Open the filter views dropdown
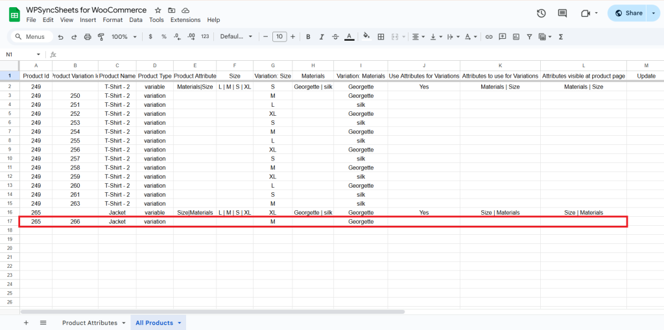 545,37
